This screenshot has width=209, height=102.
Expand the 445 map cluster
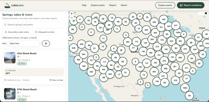169,26
